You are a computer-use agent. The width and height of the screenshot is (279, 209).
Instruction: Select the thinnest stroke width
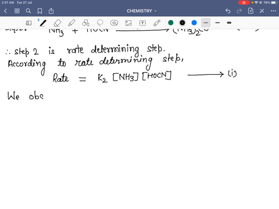[206, 23]
